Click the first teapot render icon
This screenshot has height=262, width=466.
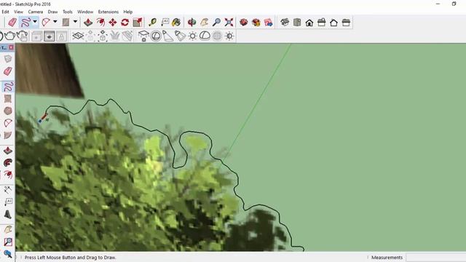9,36
